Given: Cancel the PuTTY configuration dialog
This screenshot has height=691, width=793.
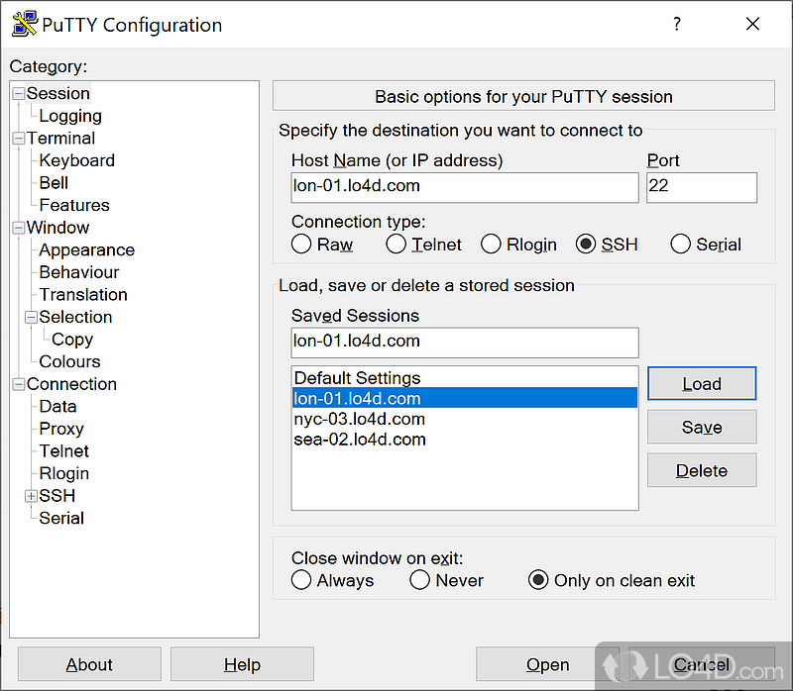Looking at the screenshot, I should click(x=702, y=664).
